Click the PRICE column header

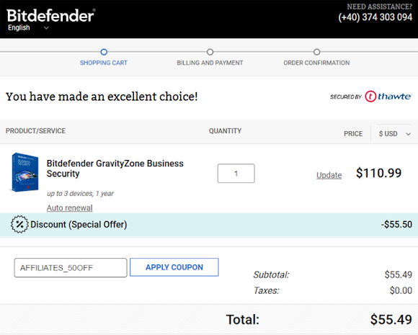click(353, 134)
